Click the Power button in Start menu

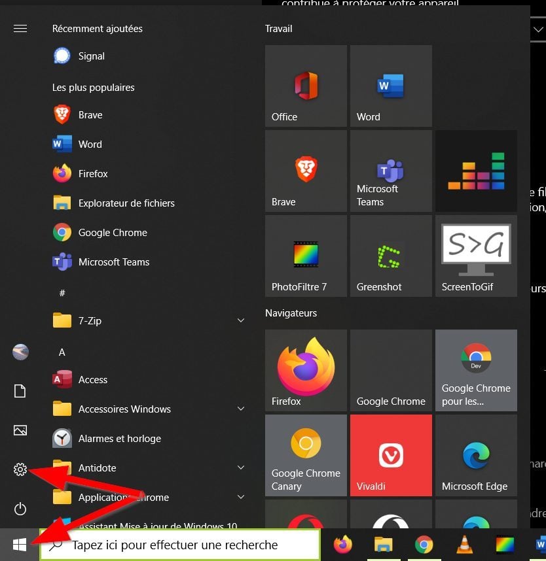click(x=20, y=509)
